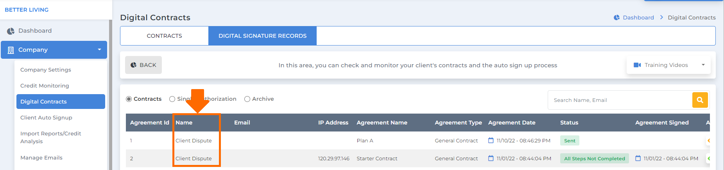Click the Agreement Id column header

(x=150, y=123)
